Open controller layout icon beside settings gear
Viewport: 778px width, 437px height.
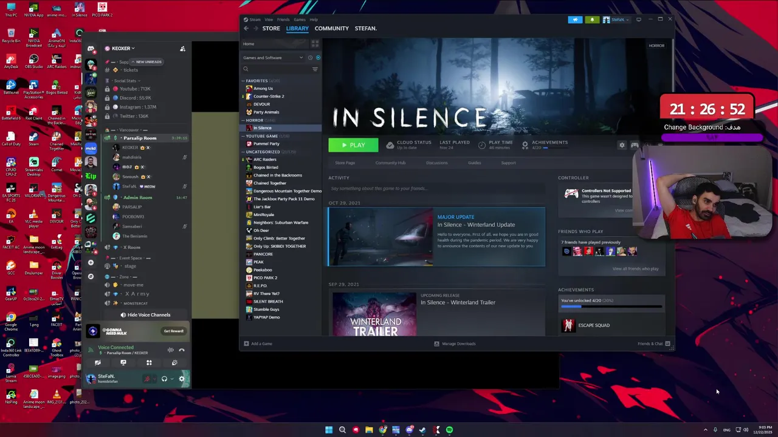click(x=635, y=145)
